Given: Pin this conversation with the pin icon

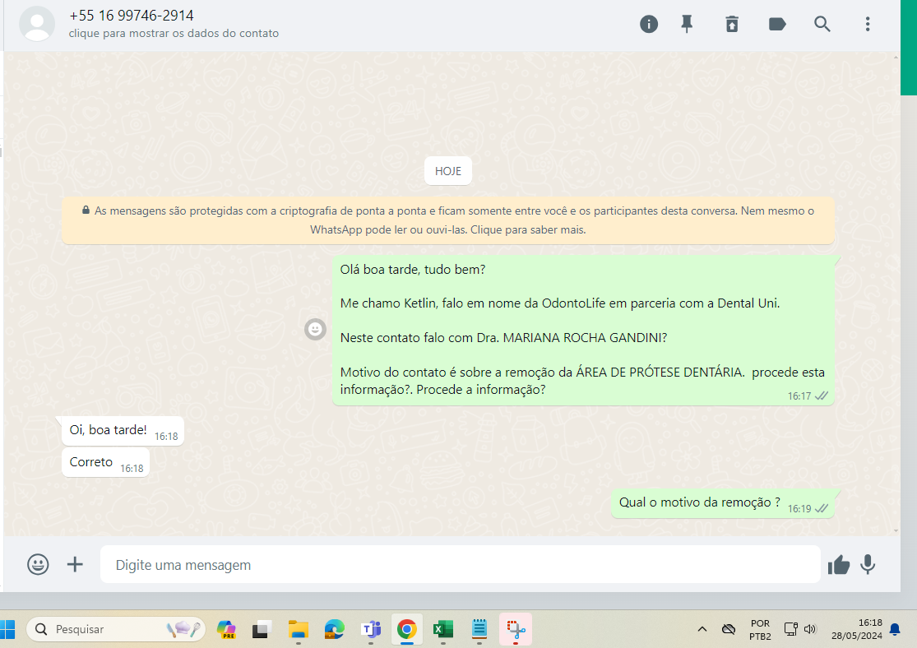Looking at the screenshot, I should coord(687,24).
